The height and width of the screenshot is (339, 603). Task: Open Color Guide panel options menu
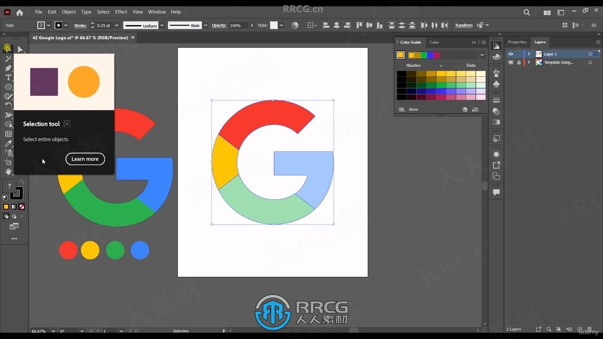pos(483,42)
